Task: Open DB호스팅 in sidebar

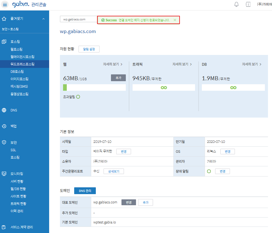Action: click(17, 72)
